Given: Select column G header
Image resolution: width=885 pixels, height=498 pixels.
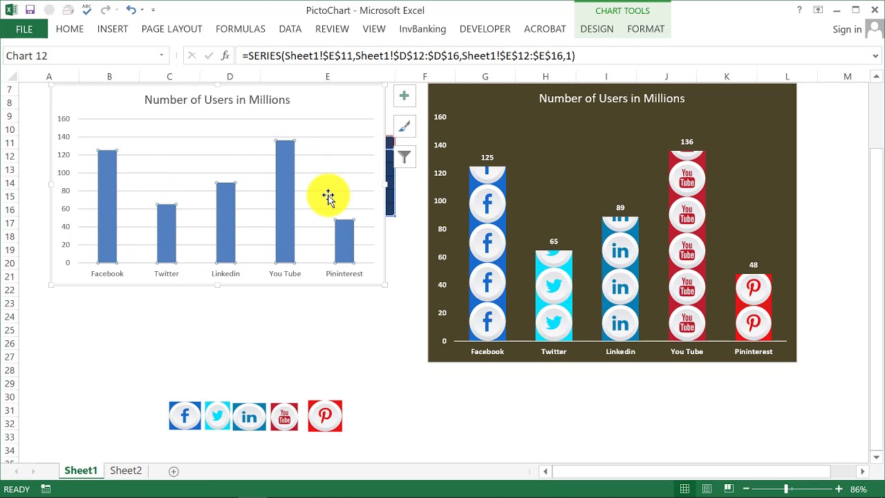Looking at the screenshot, I should coord(485,77).
